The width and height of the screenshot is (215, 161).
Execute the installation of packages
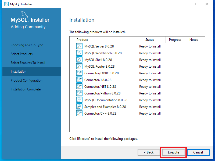tap(173, 152)
